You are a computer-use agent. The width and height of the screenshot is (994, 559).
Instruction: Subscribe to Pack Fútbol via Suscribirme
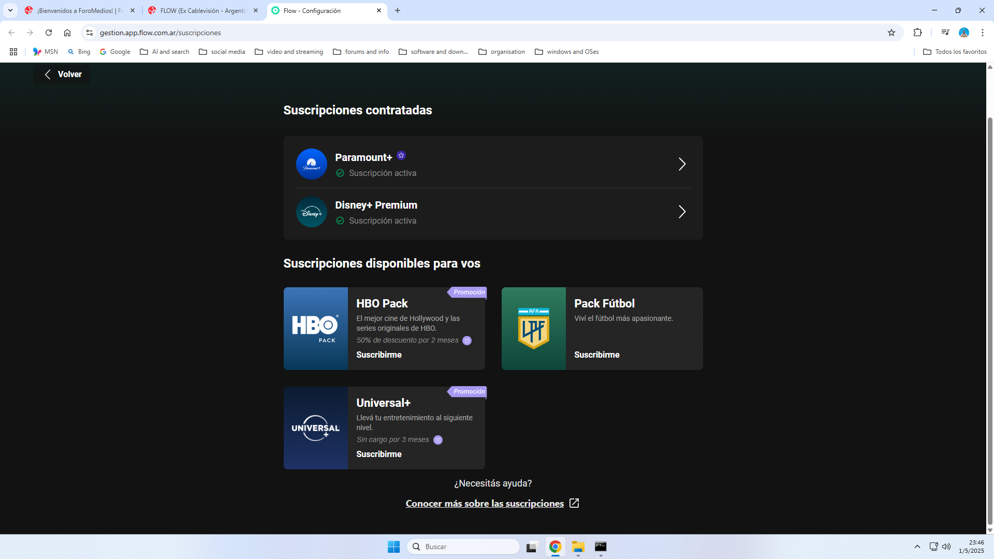click(x=597, y=355)
